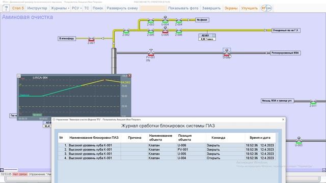
Task: Click the RTsim logo icon
Action: coord(266,8)
